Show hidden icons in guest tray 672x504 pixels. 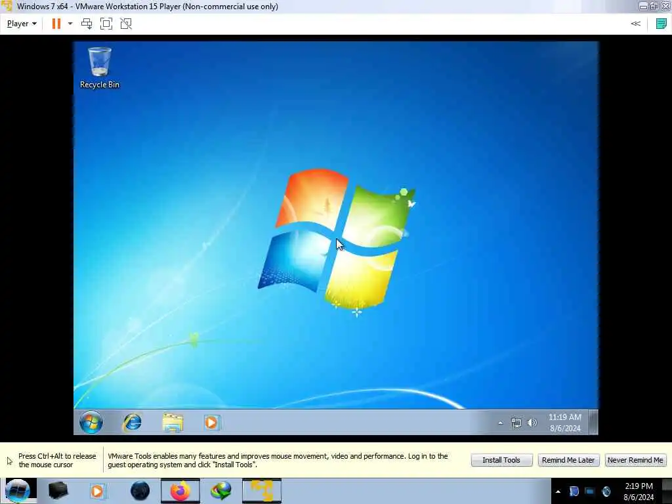[x=500, y=423]
